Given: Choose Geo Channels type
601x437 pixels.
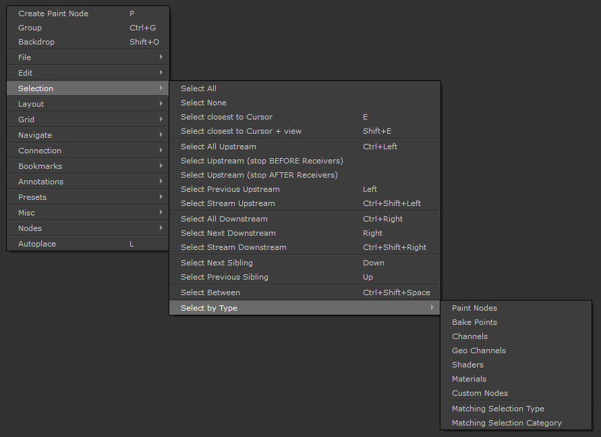Looking at the screenshot, I should pyautogui.click(x=479, y=351).
